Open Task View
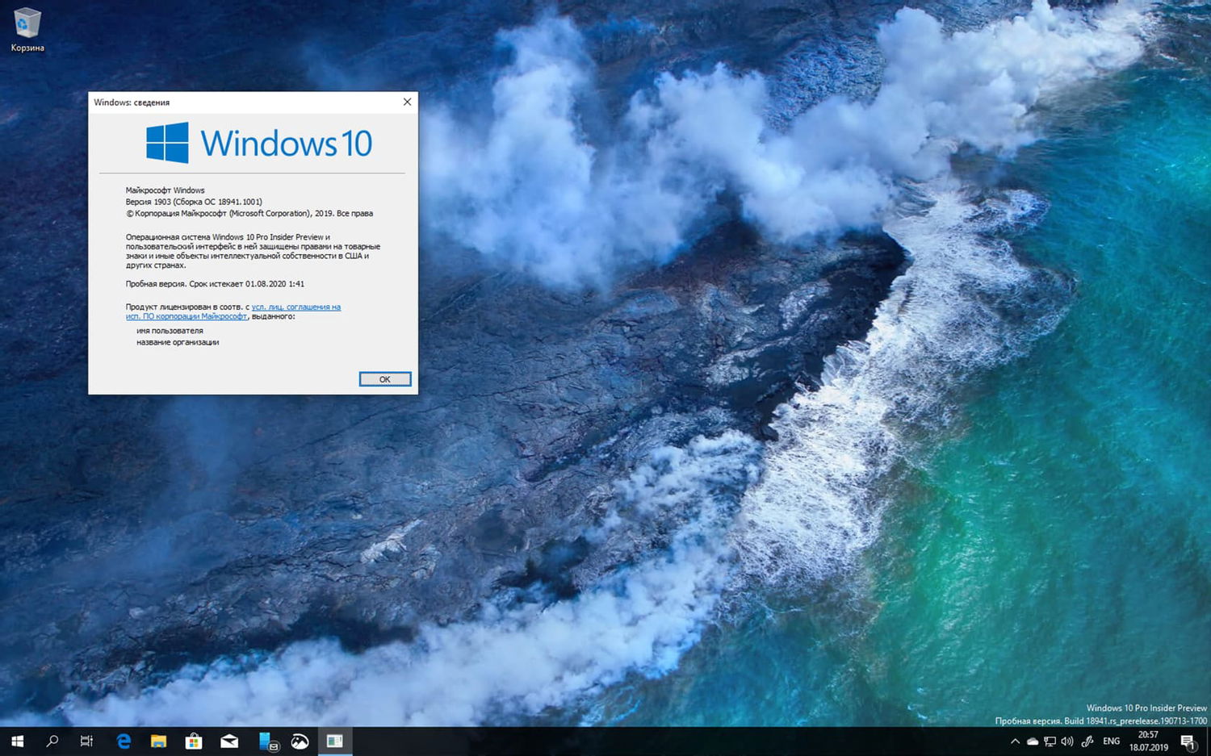Screen dimensions: 1211x756 pyautogui.click(x=86, y=741)
